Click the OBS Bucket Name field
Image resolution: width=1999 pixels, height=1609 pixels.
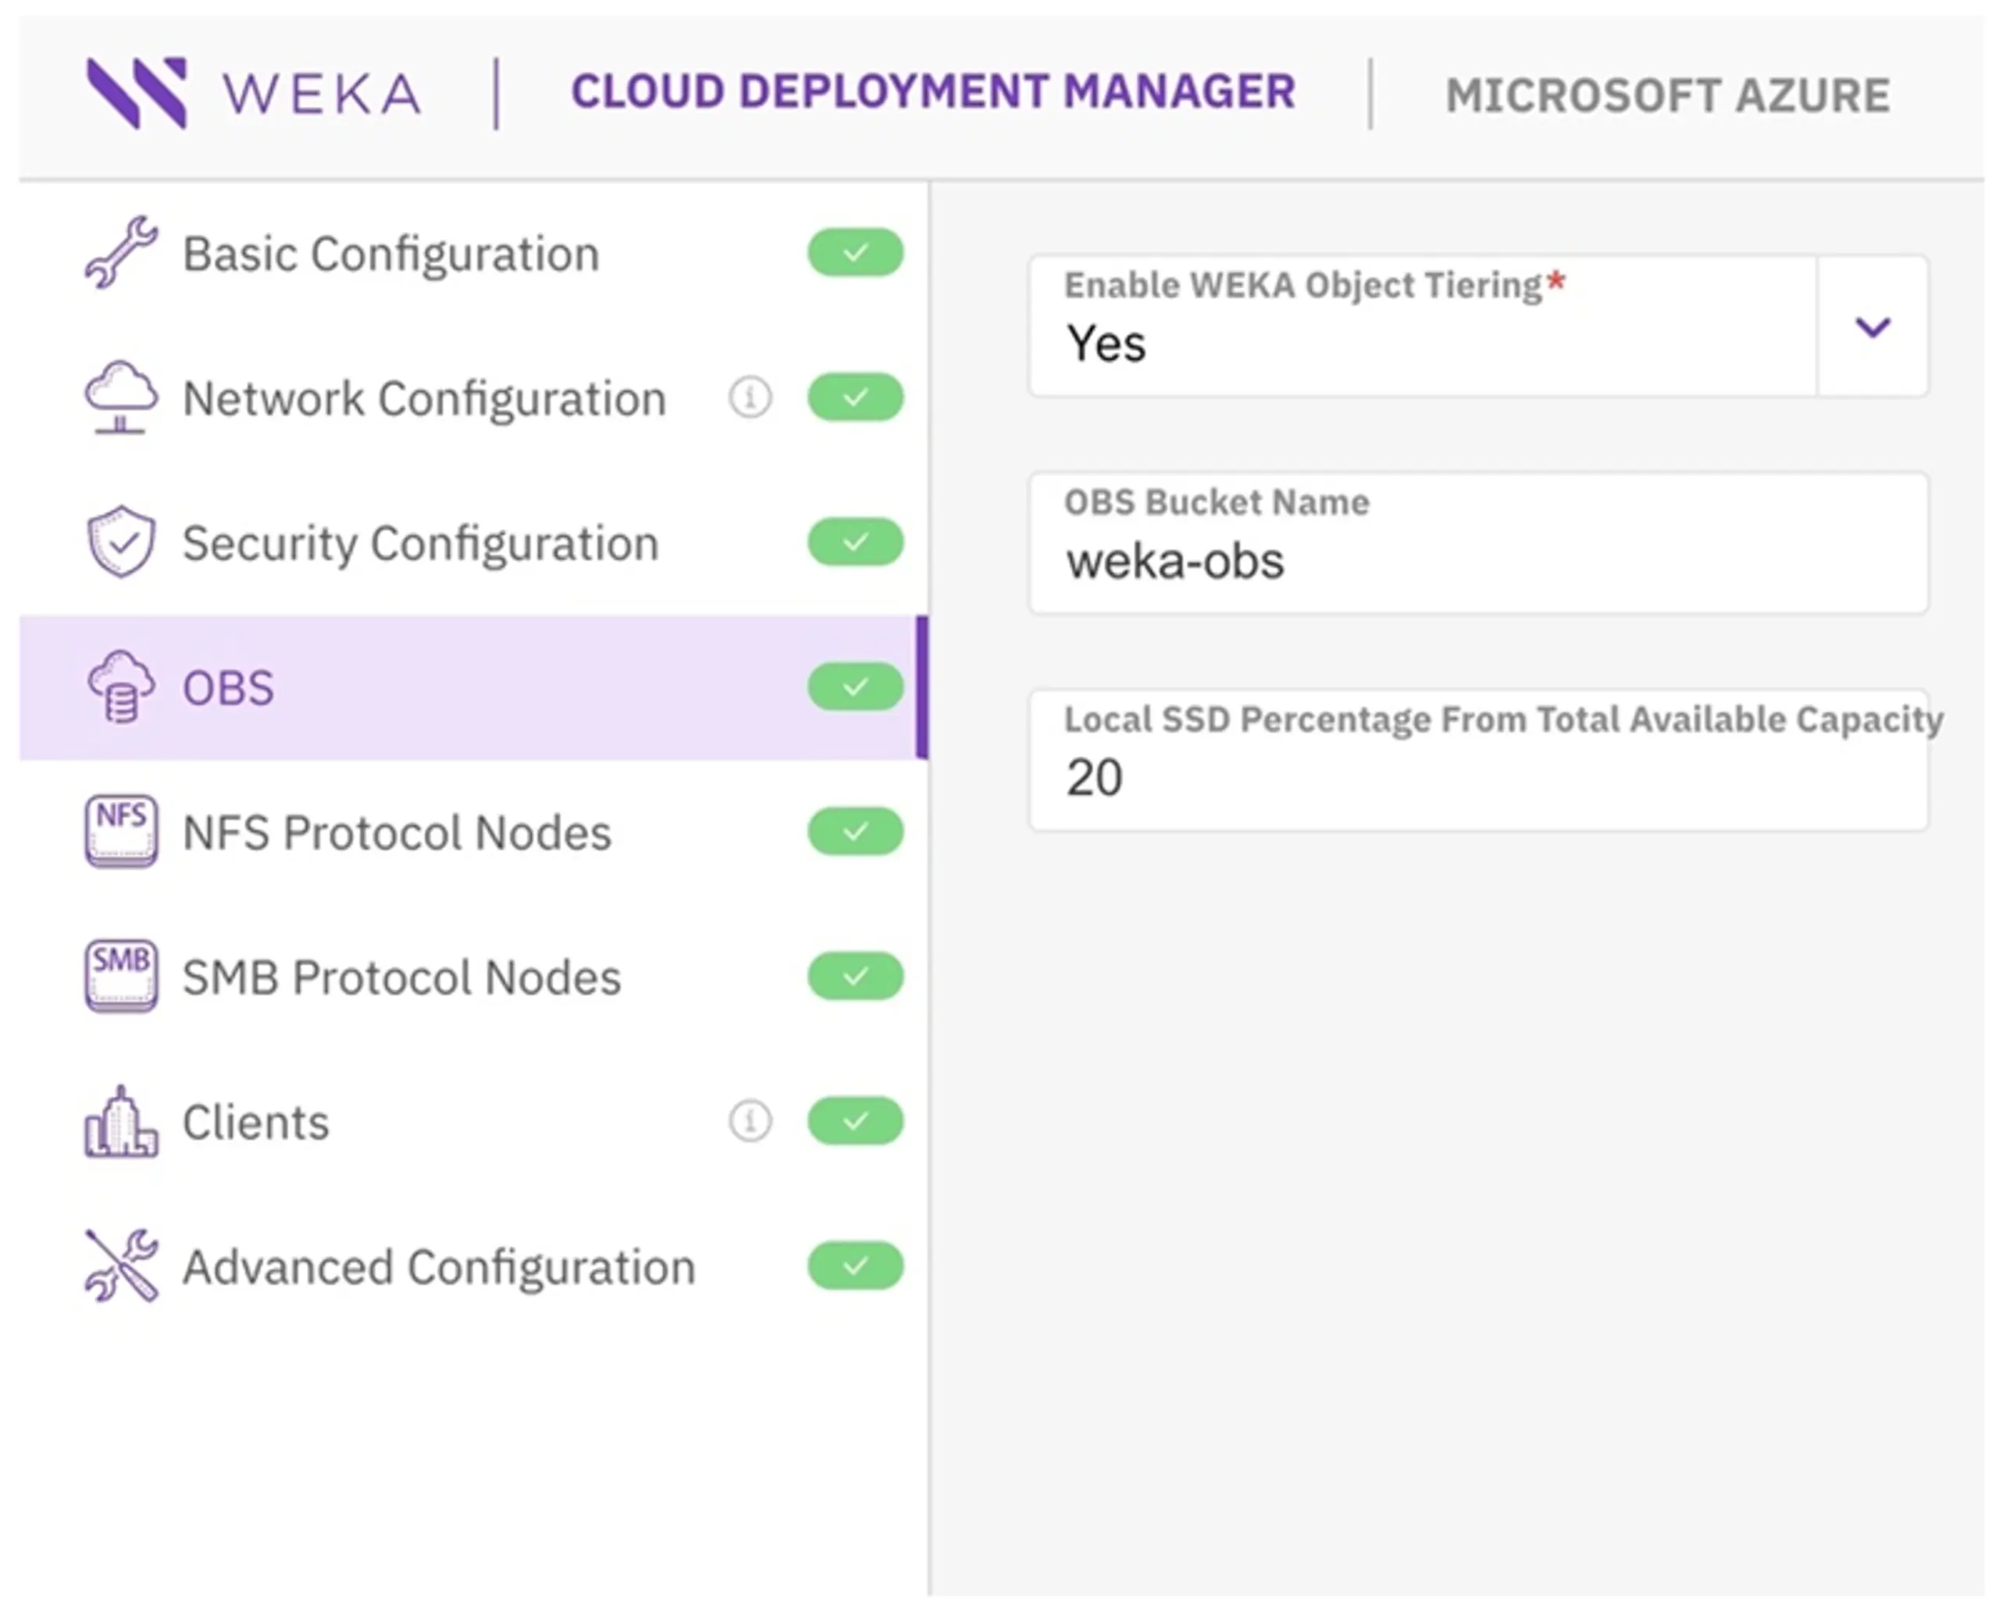(1478, 543)
